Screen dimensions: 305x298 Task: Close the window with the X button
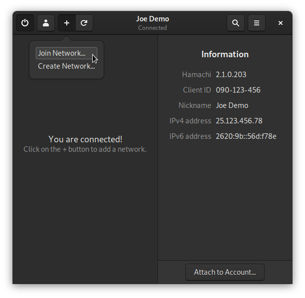[281, 23]
